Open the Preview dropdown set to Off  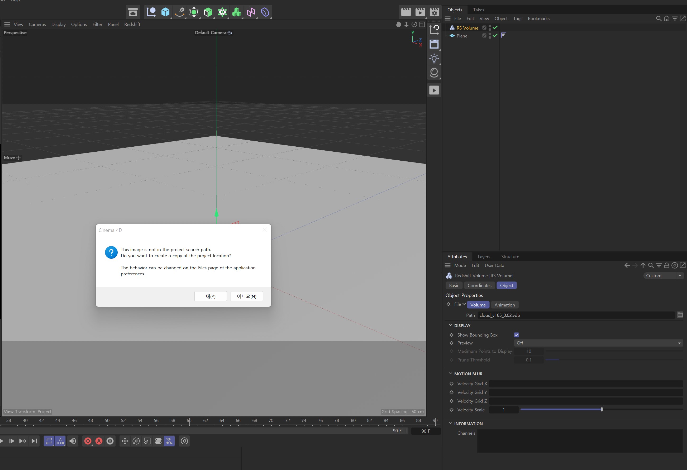click(598, 343)
